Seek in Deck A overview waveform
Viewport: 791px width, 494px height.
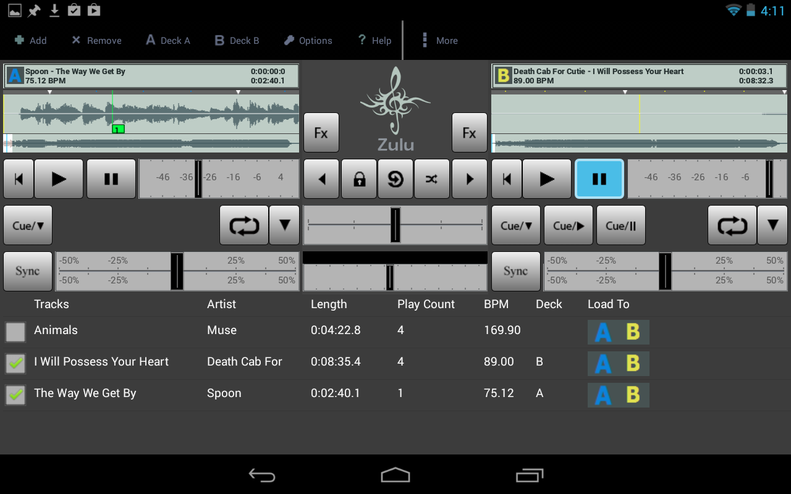[x=151, y=144]
